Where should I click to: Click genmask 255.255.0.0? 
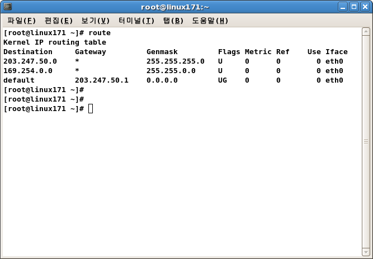[171, 71]
